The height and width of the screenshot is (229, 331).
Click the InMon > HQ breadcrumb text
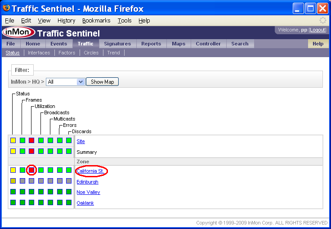point(27,82)
